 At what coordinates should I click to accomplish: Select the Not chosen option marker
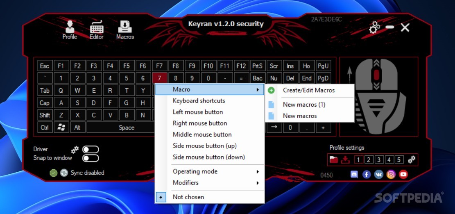pyautogui.click(x=161, y=197)
